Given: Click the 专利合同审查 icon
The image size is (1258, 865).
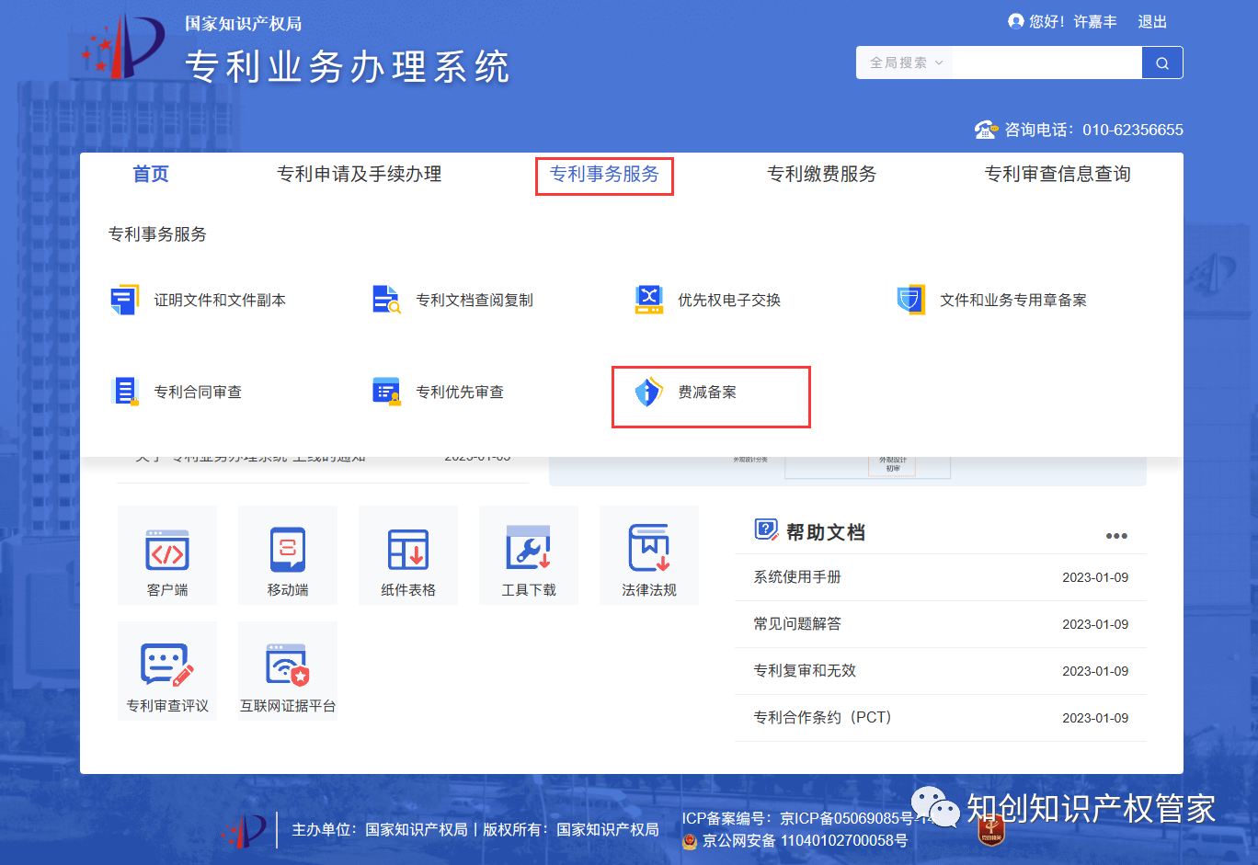Looking at the screenshot, I should [124, 392].
